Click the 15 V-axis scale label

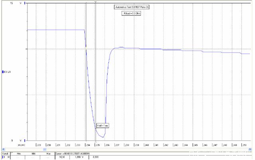[12, 3]
